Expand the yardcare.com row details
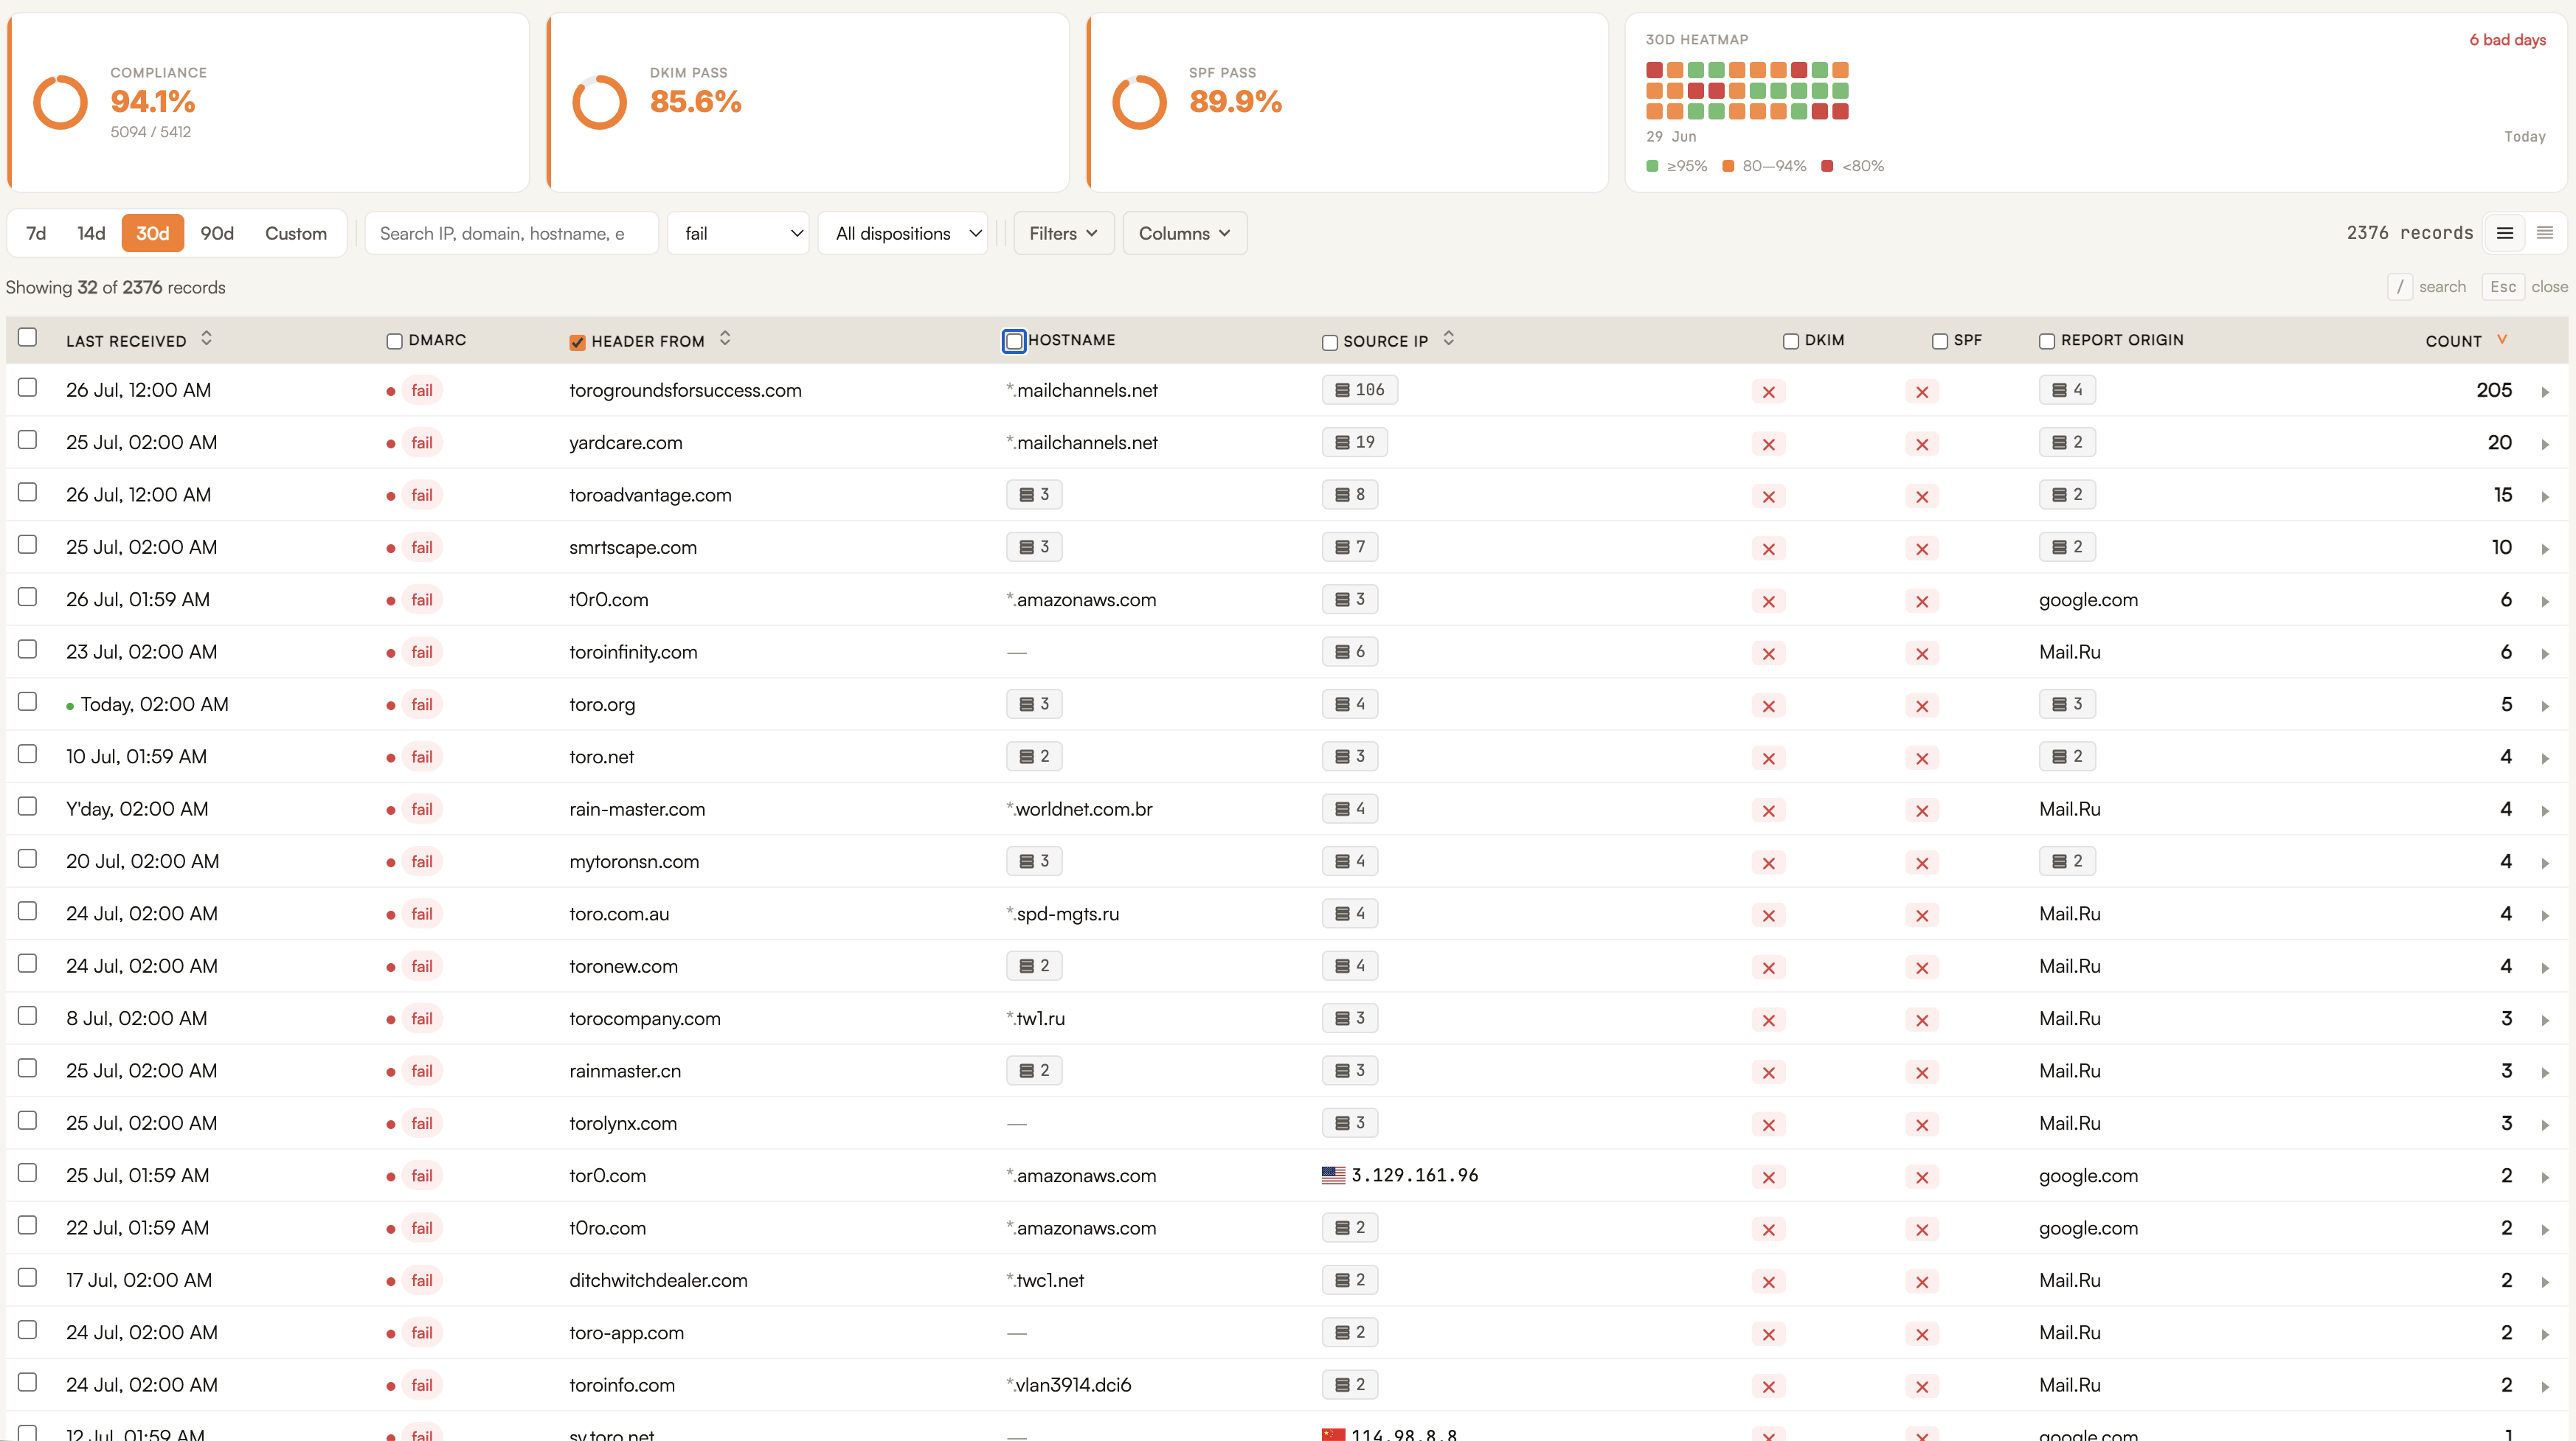2576x1441 pixels. tap(2545, 444)
